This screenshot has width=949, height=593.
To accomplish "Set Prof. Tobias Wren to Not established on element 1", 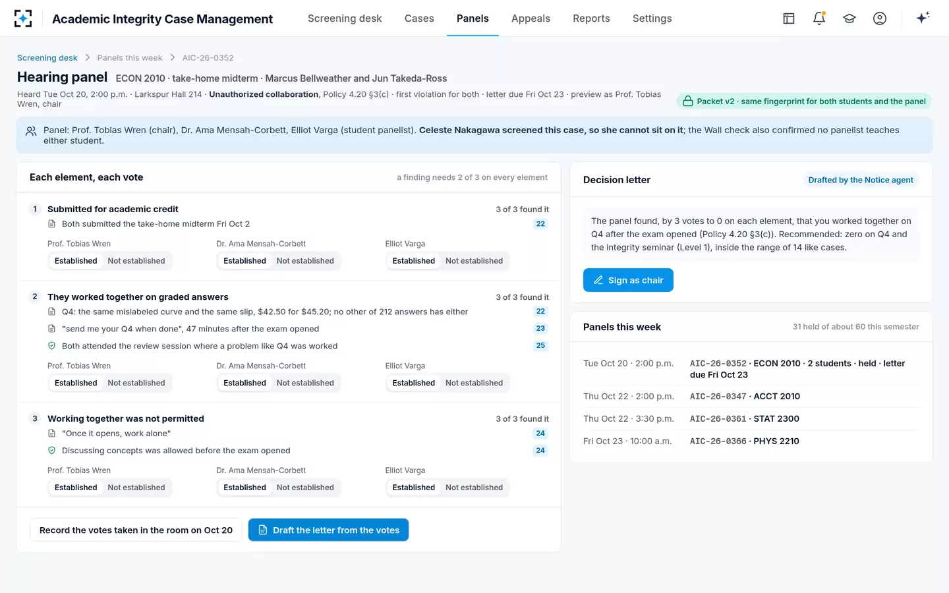I will pos(136,261).
